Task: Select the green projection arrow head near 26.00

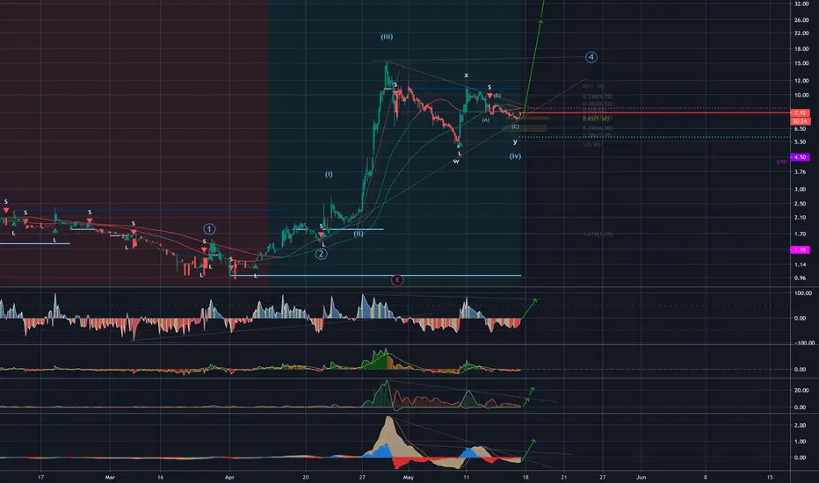Action: (540, 21)
